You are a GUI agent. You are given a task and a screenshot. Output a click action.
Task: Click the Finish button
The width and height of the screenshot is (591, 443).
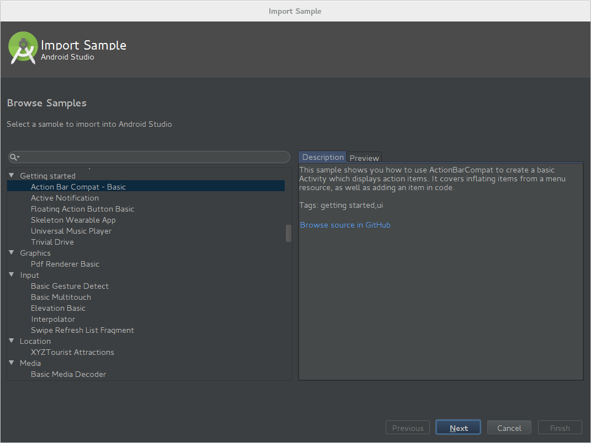(x=560, y=428)
